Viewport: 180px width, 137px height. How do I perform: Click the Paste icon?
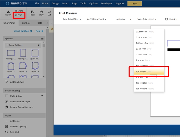tap(32, 12)
